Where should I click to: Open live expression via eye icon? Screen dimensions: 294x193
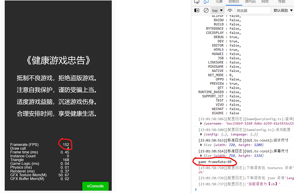(230, 11)
